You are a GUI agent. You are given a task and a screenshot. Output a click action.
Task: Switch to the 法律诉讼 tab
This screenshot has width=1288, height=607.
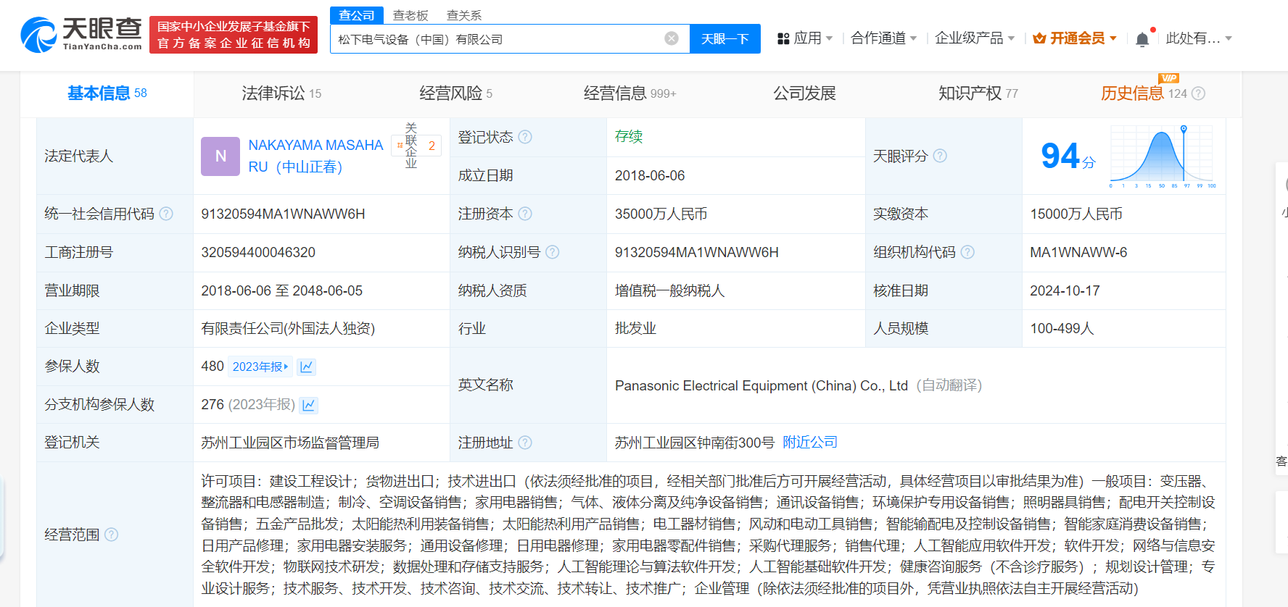click(281, 93)
